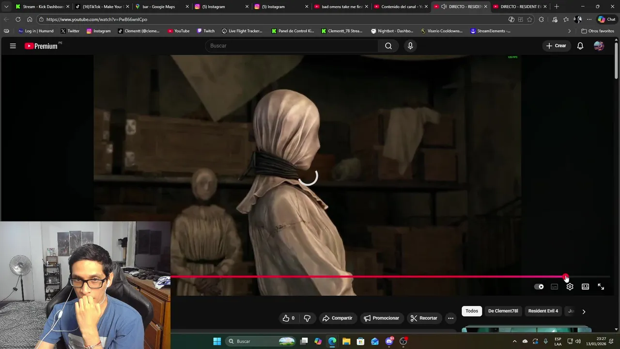Like the video with thumbs up
Viewport: 620px width, 349px height.
tap(289, 318)
